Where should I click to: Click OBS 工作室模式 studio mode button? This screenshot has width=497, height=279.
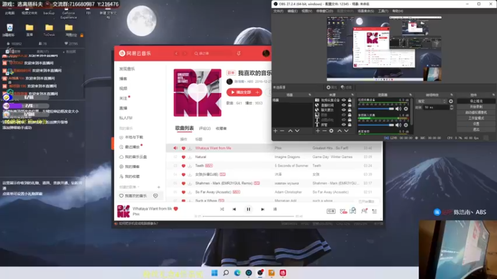pos(476,118)
